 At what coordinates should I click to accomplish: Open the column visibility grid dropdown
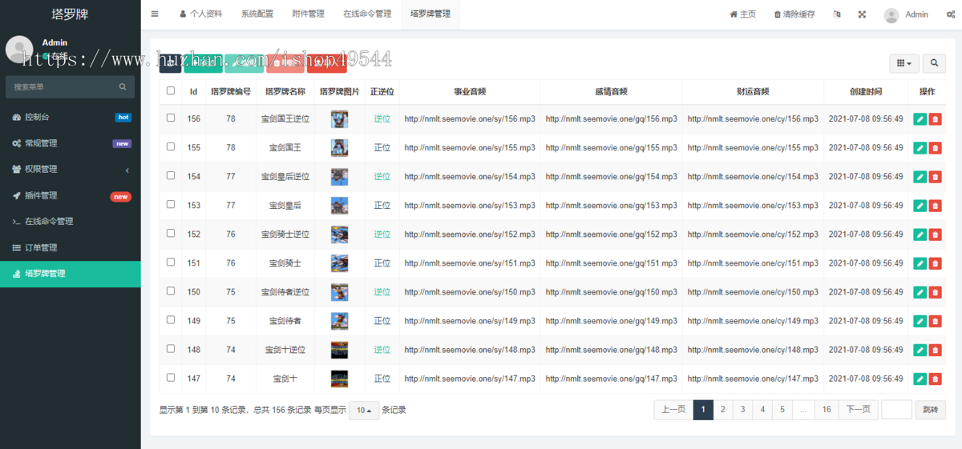pos(904,63)
